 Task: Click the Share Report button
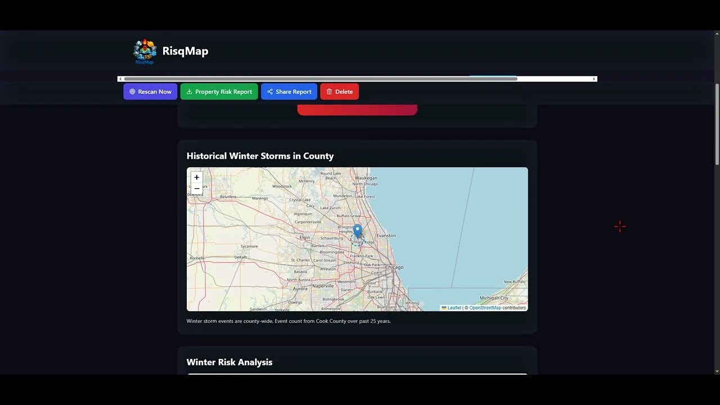pyautogui.click(x=289, y=91)
